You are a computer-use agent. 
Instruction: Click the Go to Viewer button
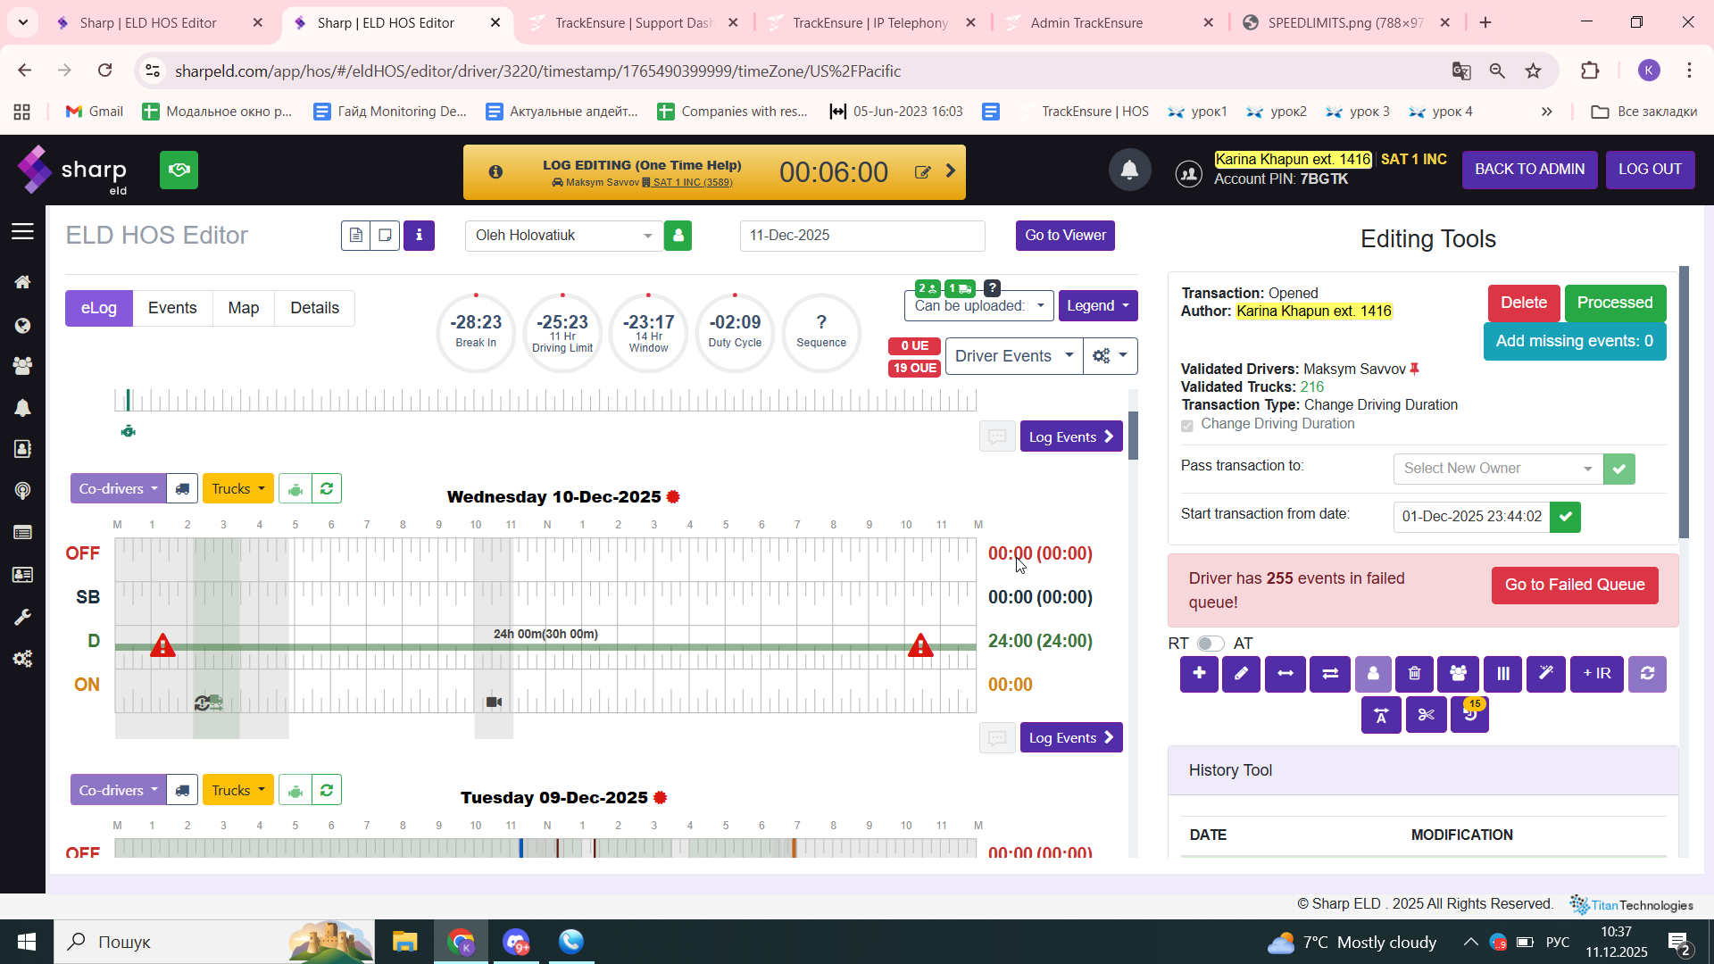pyautogui.click(x=1065, y=236)
